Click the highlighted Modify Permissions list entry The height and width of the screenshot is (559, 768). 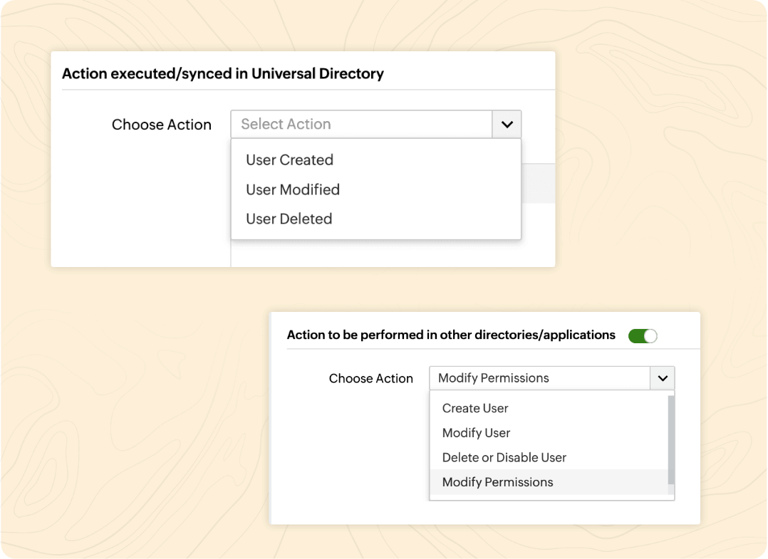[497, 482]
